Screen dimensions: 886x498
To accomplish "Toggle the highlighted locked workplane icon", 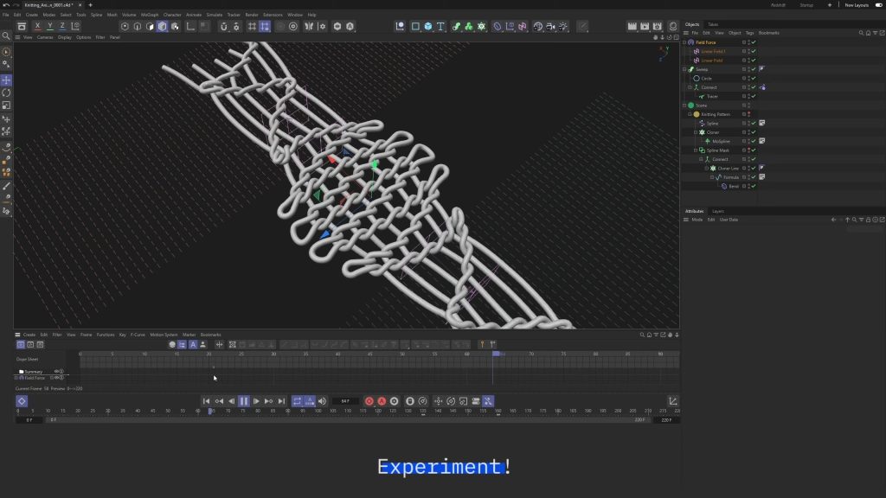I will (265, 26).
